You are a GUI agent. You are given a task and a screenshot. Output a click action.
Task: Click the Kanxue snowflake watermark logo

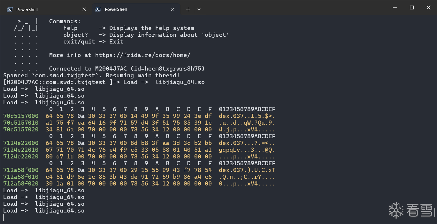396,210
